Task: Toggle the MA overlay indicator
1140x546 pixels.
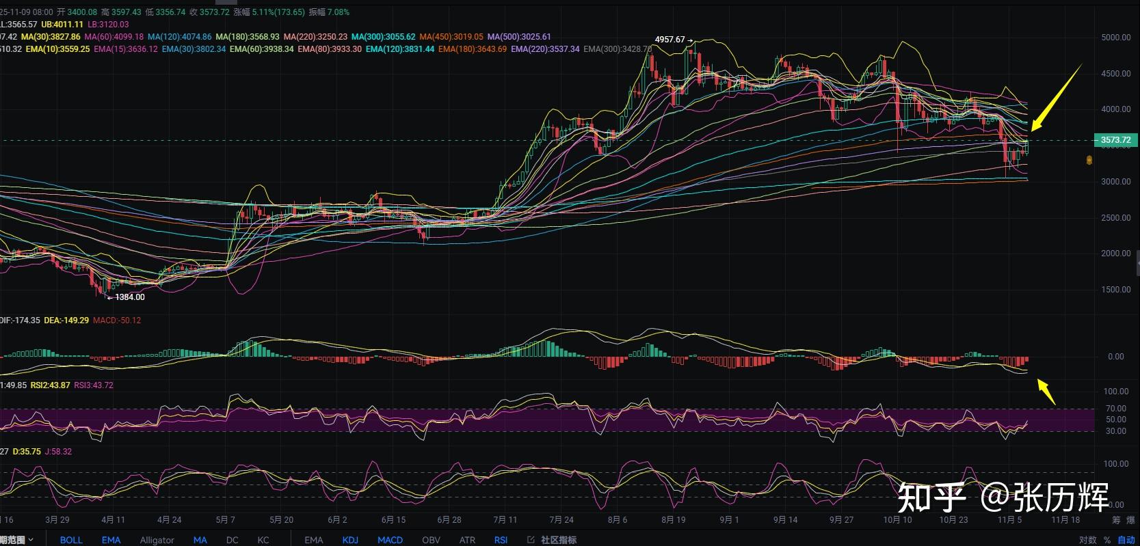Action: coord(200,540)
